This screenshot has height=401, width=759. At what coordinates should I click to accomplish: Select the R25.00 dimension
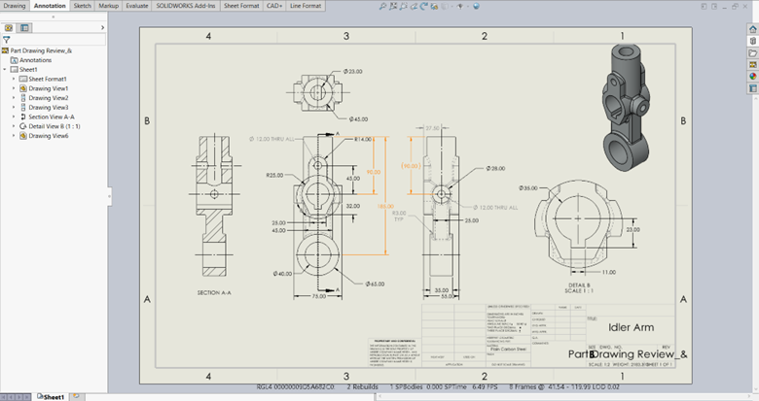(x=274, y=176)
